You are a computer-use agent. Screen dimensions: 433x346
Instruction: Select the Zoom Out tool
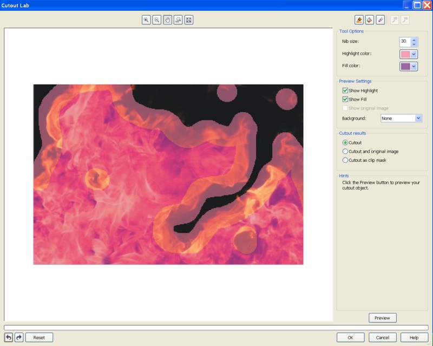pos(157,20)
